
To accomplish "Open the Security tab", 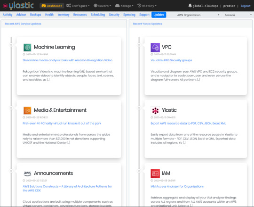I will pos(114,15).
